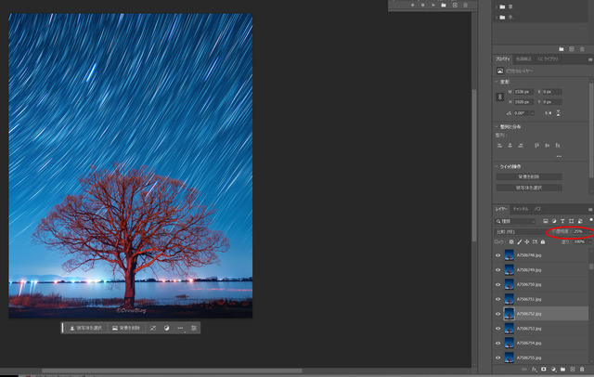
Task: Align horizontal centers icon
Action: point(510,146)
